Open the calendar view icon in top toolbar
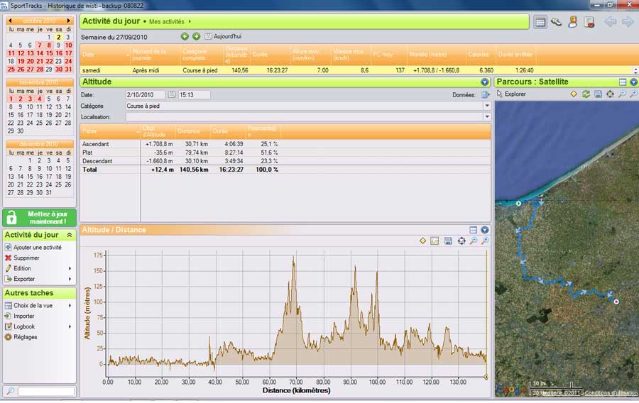Viewport: 639px width, 403px height. click(540, 22)
